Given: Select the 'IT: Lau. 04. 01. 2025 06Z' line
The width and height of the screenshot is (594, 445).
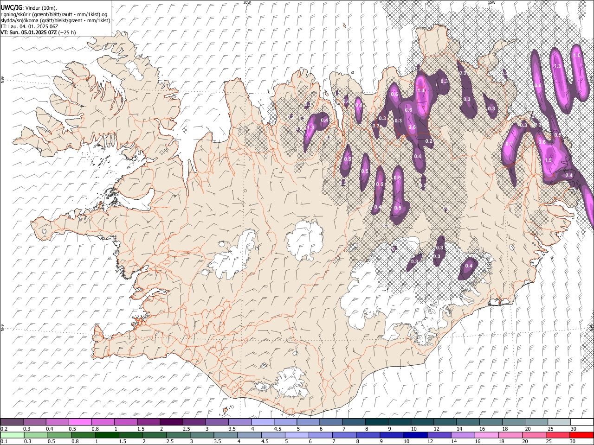Looking at the screenshot, I should click(29, 26).
